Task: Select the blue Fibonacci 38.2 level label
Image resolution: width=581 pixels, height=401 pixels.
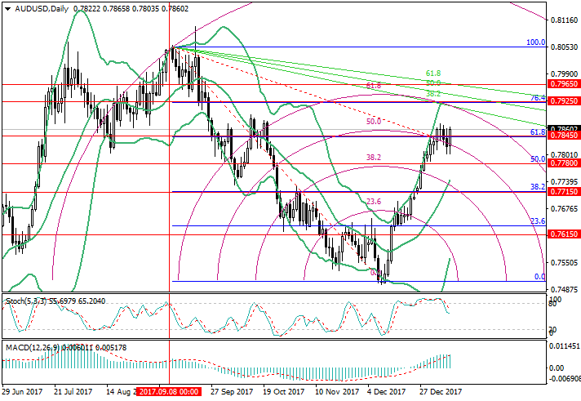Action: tap(538, 186)
